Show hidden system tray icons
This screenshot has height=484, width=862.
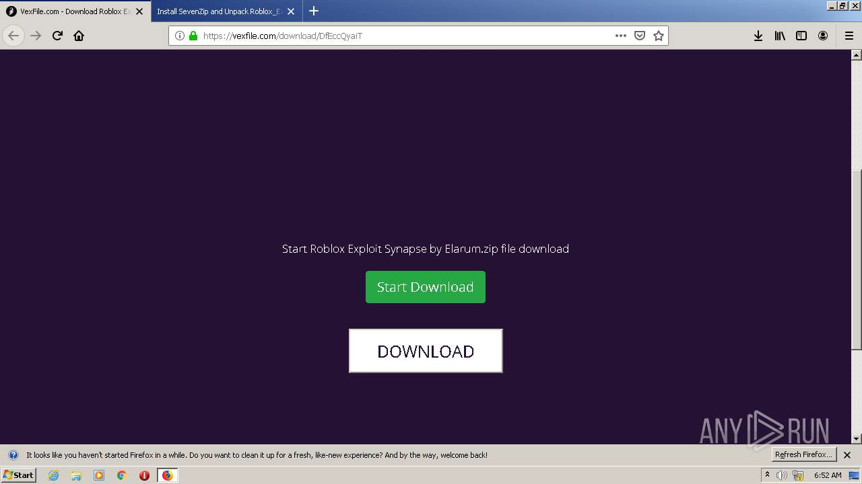(767, 475)
